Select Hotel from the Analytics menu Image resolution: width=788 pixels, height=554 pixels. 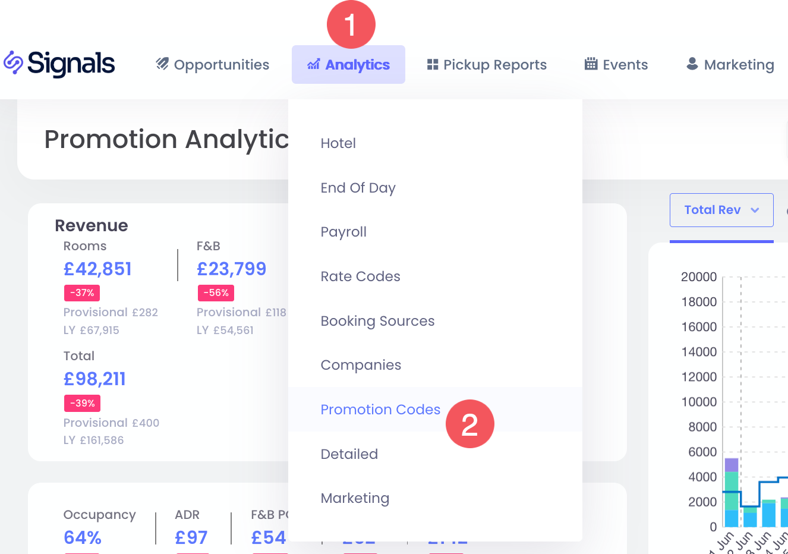338,143
